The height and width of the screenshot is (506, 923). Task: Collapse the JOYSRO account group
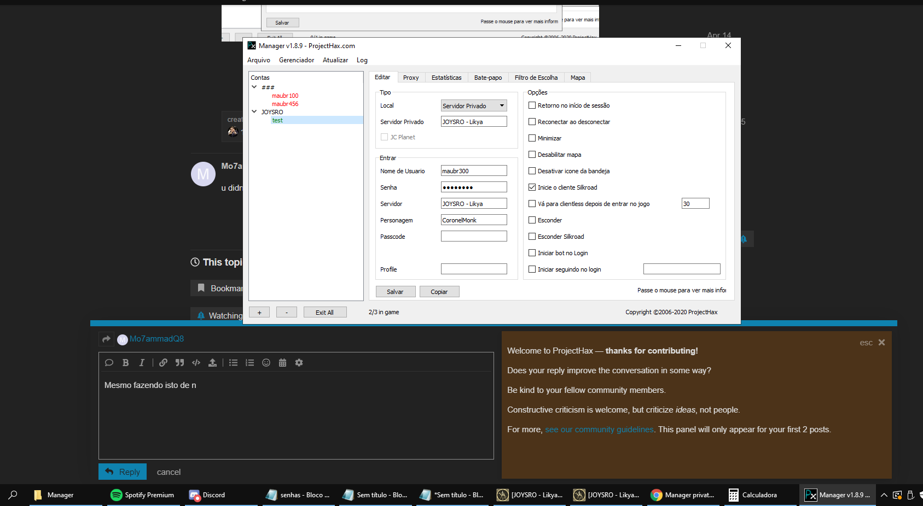tap(254, 111)
